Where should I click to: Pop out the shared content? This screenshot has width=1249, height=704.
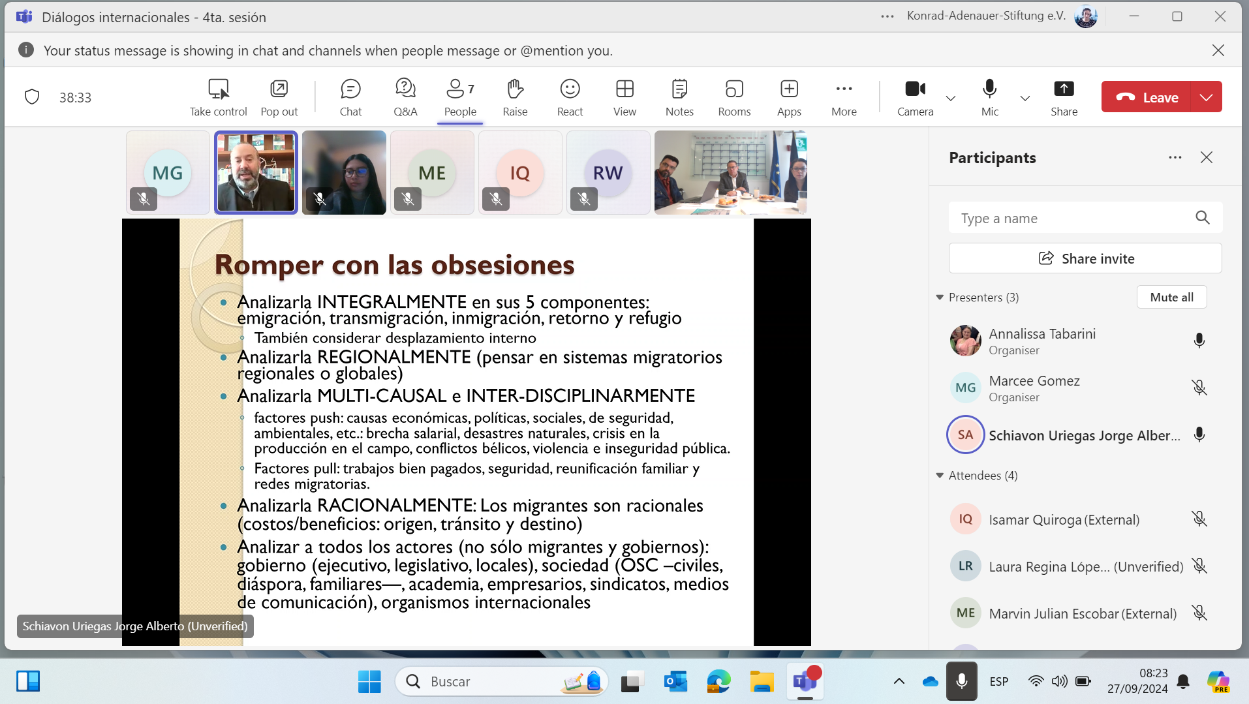point(279,97)
